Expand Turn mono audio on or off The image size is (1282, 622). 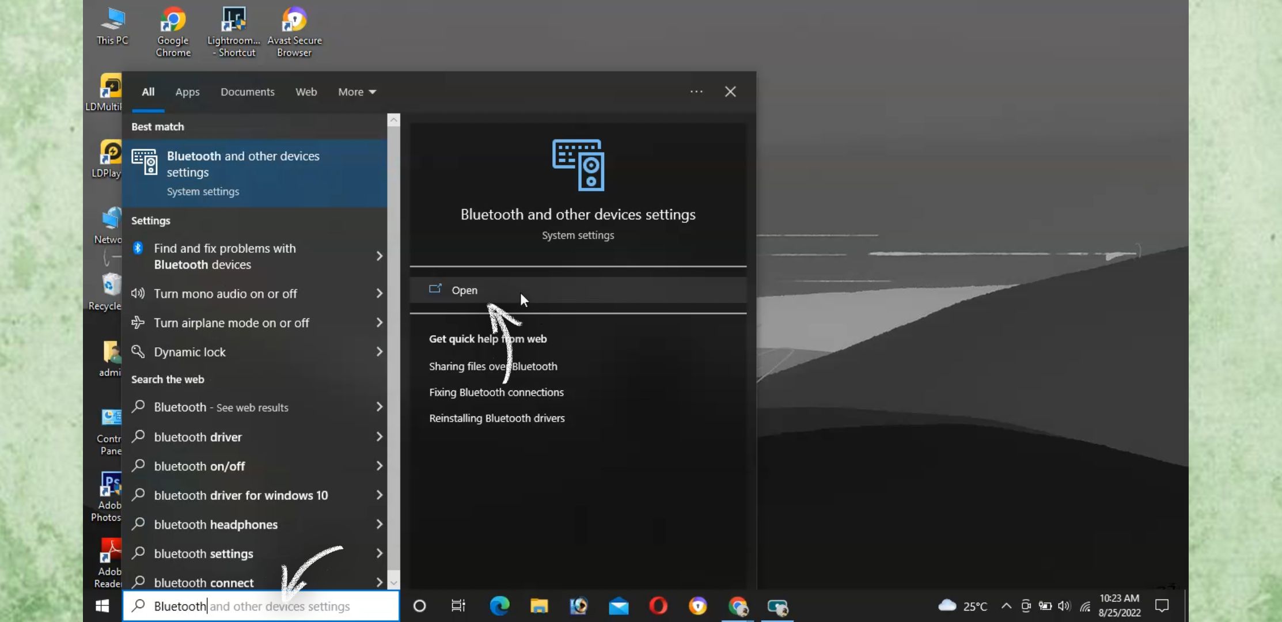pyautogui.click(x=378, y=293)
